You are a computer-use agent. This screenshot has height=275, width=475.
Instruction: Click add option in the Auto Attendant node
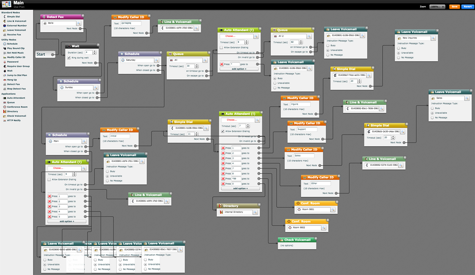pyautogui.click(x=239, y=69)
